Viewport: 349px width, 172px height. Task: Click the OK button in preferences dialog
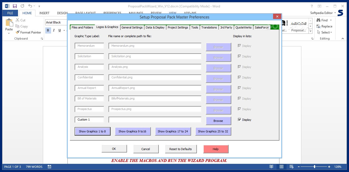(x=114, y=149)
